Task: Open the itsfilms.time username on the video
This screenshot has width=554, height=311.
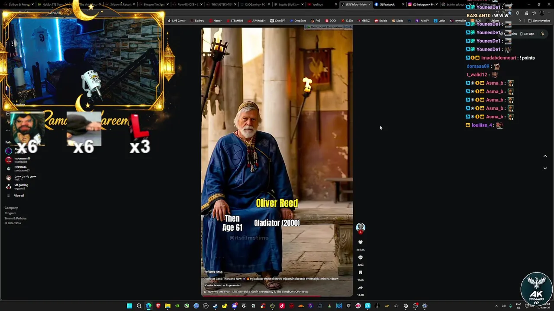Action: pos(213,272)
